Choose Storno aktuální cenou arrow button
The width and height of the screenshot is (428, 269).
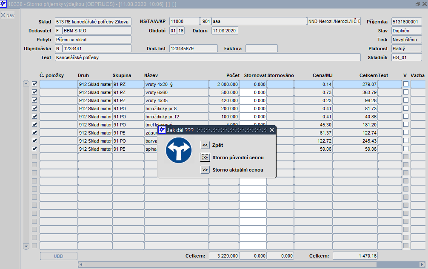pos(205,170)
